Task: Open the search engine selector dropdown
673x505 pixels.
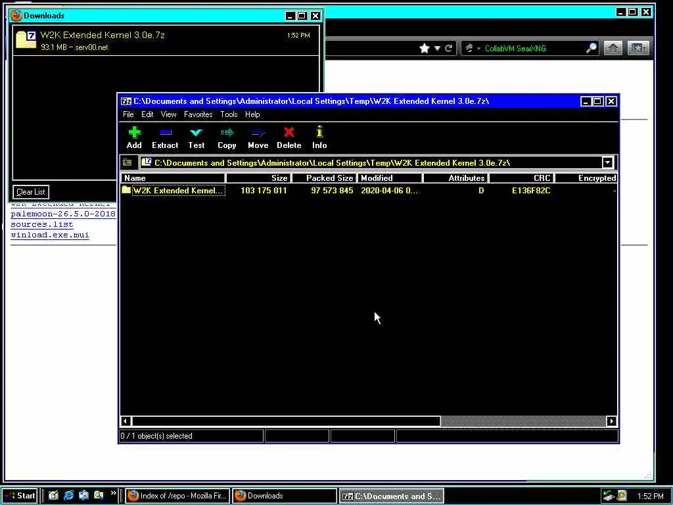Action: pyautogui.click(x=472, y=48)
